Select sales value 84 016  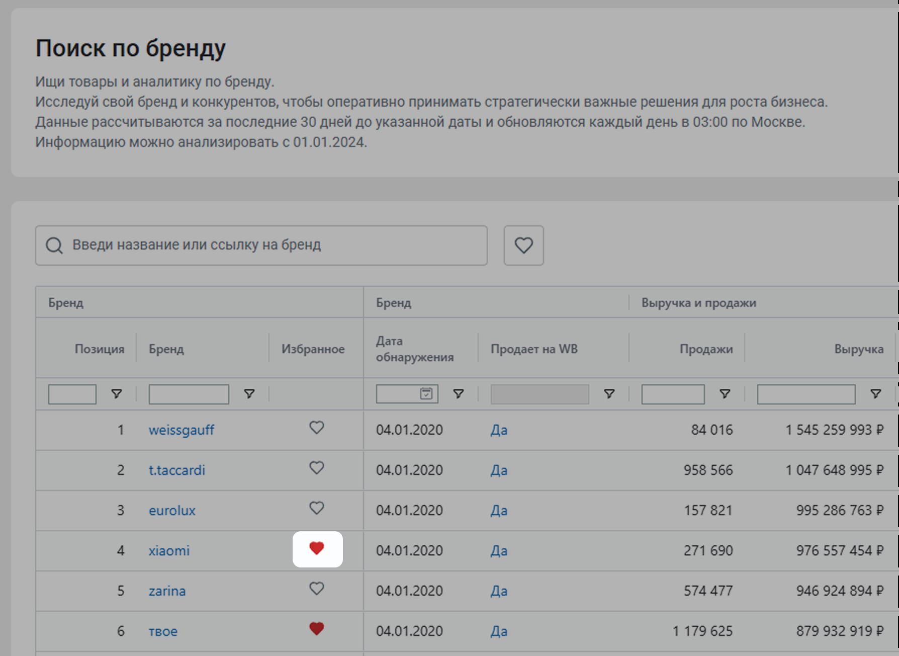712,430
